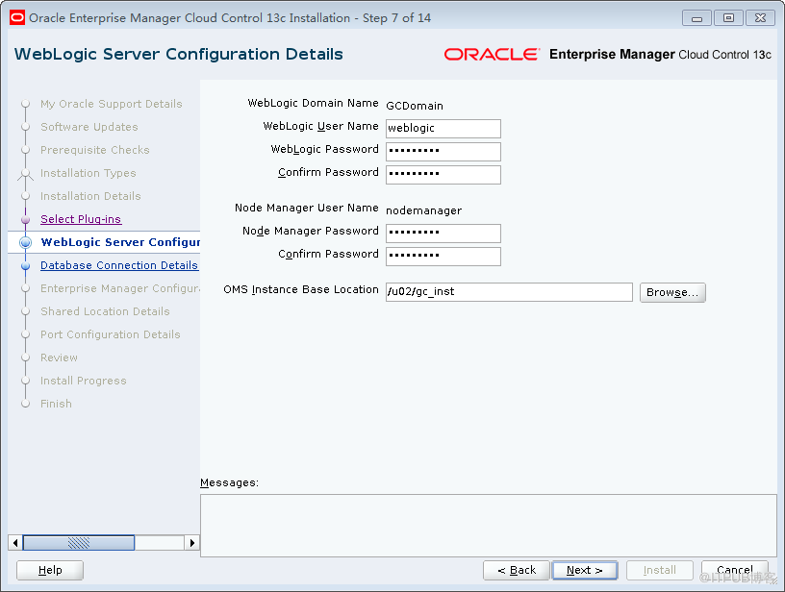This screenshot has width=785, height=592.
Task: Click the Port Configuration Details step
Action: [x=110, y=334]
